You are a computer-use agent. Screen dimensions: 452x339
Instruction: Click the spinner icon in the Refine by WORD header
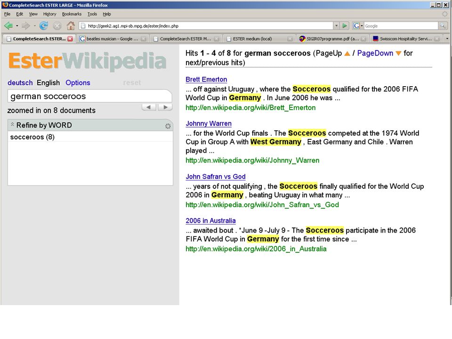(168, 126)
